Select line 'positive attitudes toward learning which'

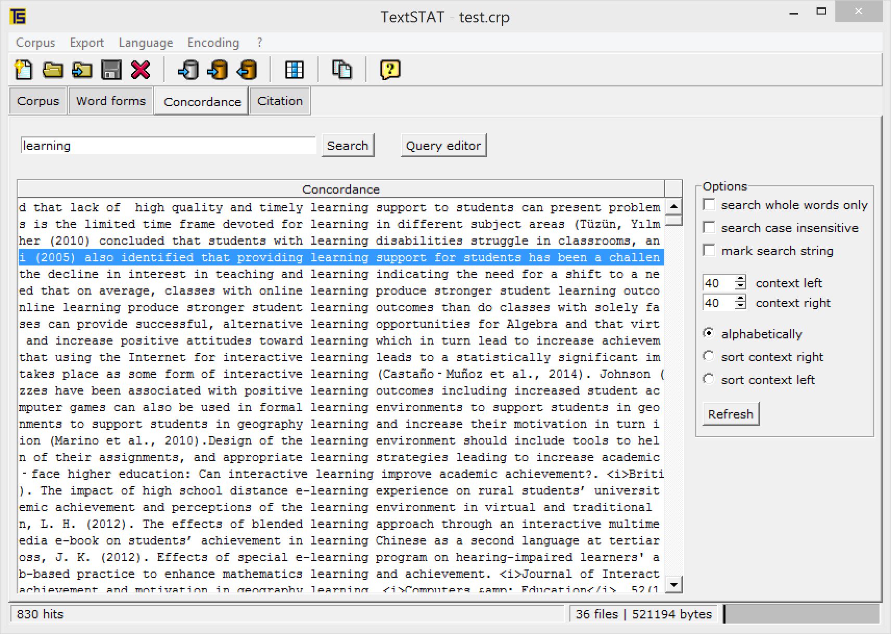341,340
